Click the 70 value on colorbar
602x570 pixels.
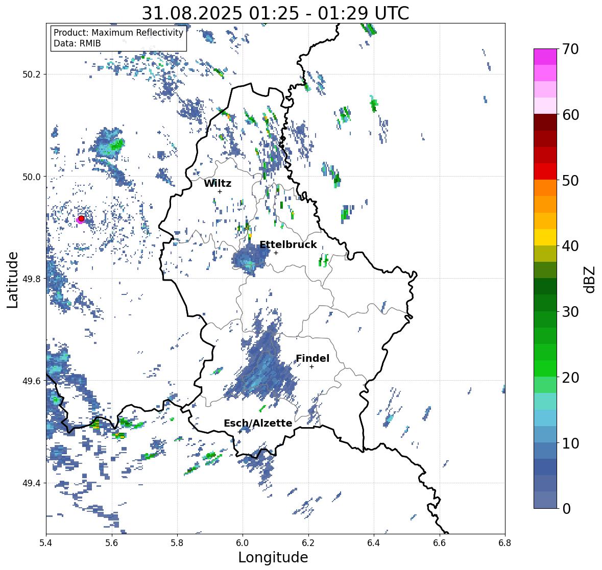click(570, 49)
